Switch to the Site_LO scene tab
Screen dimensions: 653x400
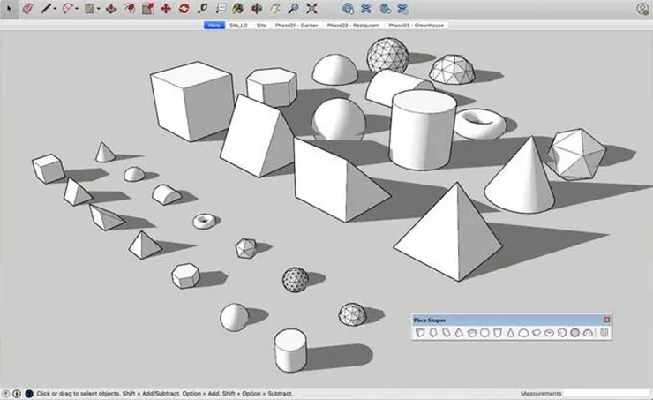238,26
